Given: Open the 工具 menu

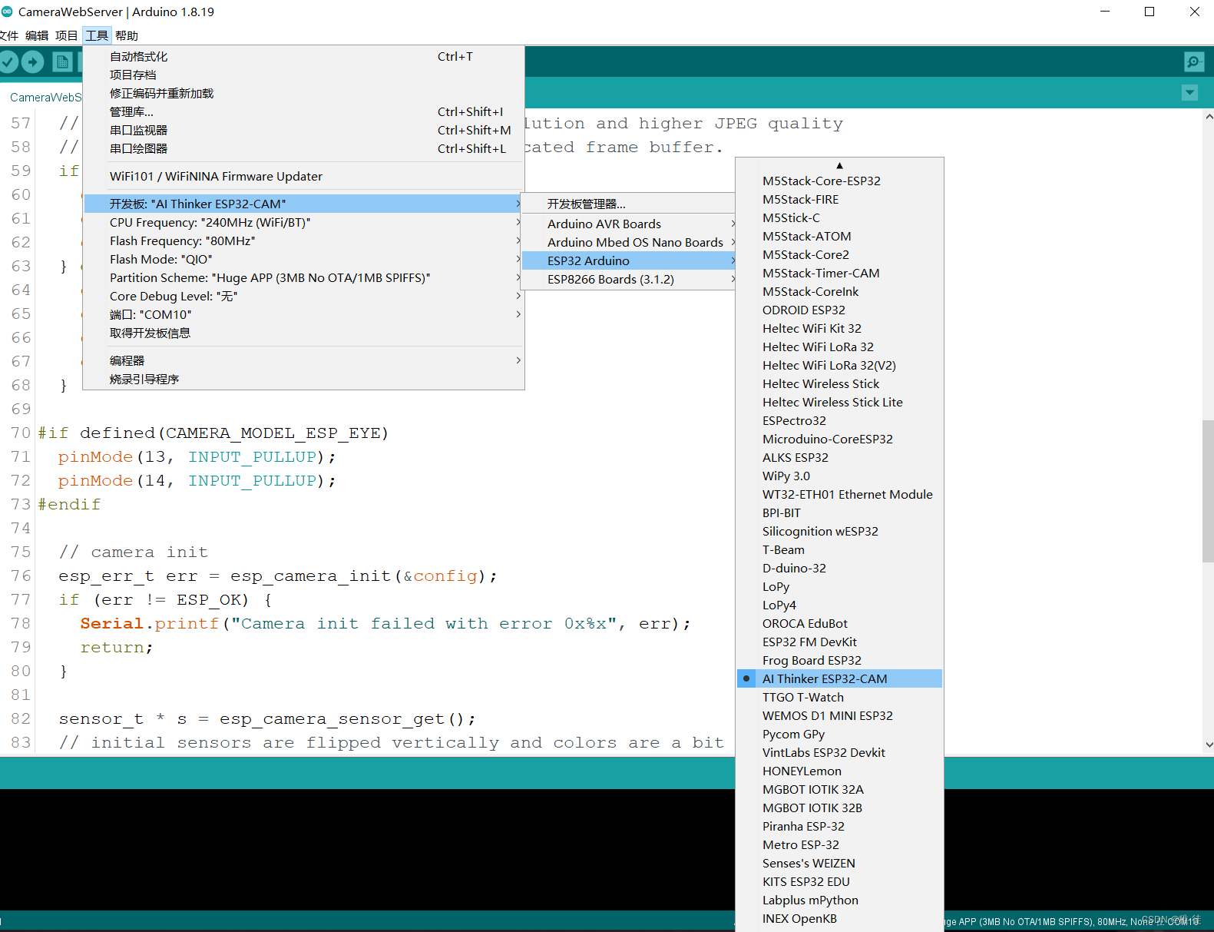Looking at the screenshot, I should 97,35.
